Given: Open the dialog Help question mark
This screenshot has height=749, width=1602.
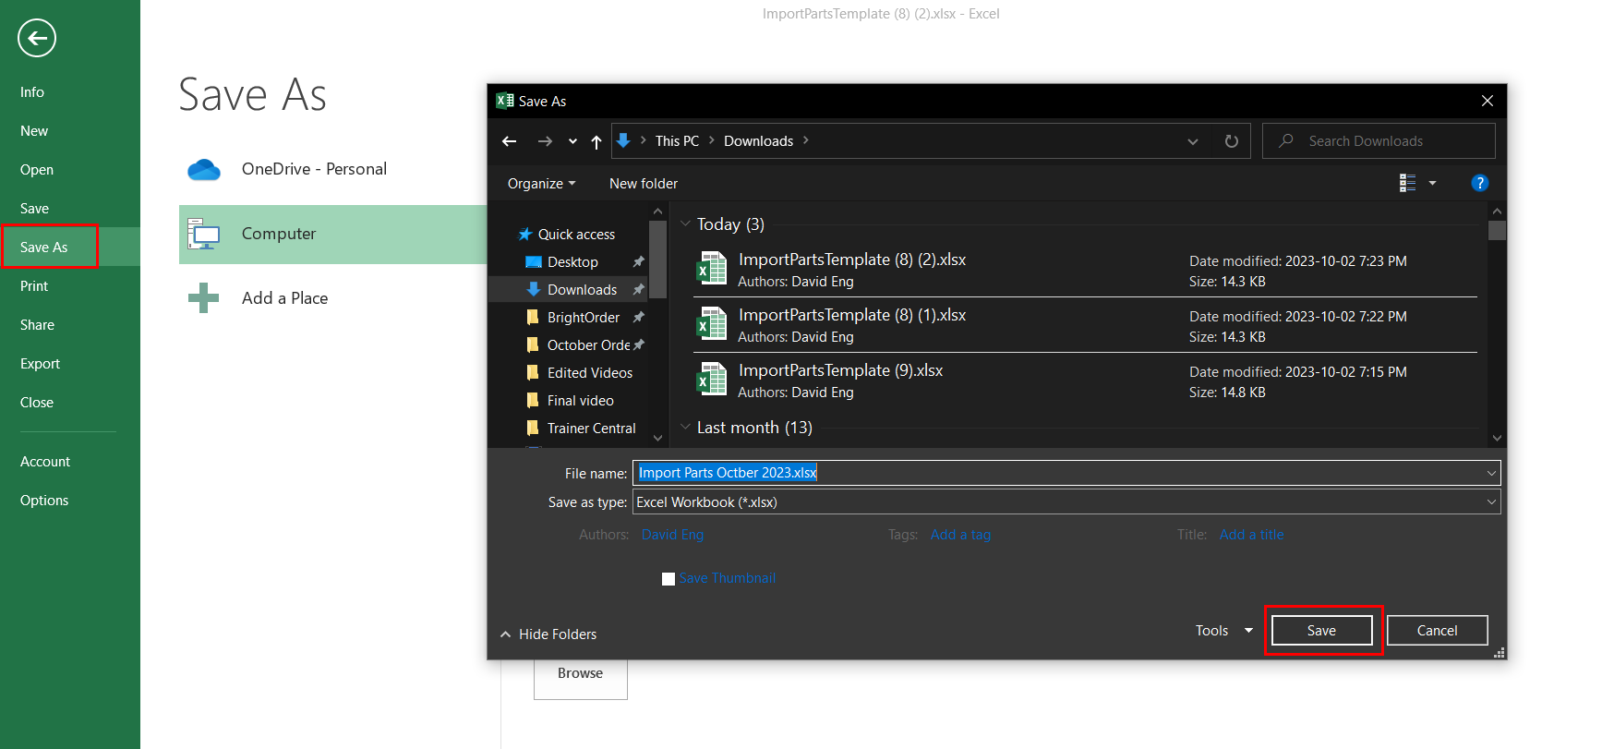Looking at the screenshot, I should coord(1479,183).
